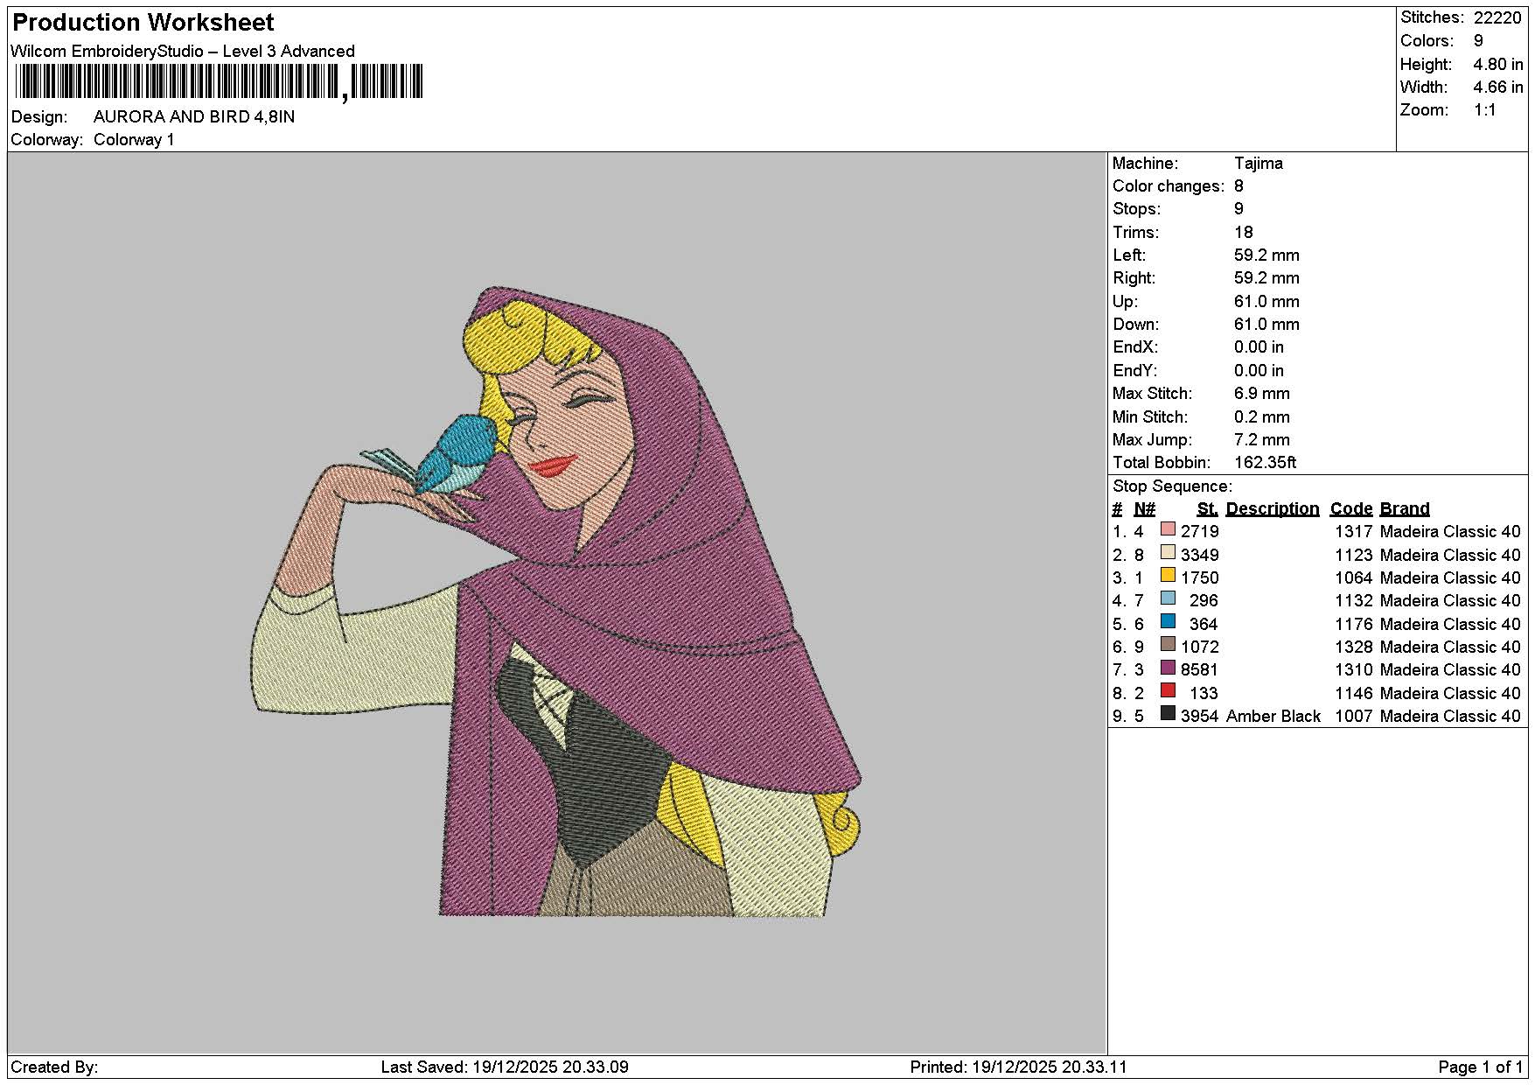The height and width of the screenshot is (1085, 1535).
Task: Click the 'Printed: 19/12/2025 20.33.11' text
Action: (x=1019, y=1067)
